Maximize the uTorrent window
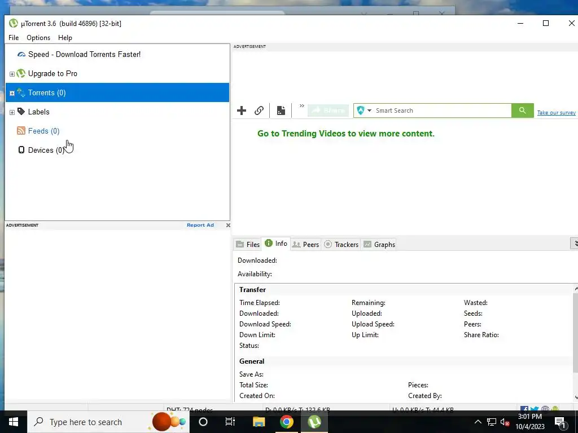Screen dimensions: 578x433 click(546, 23)
